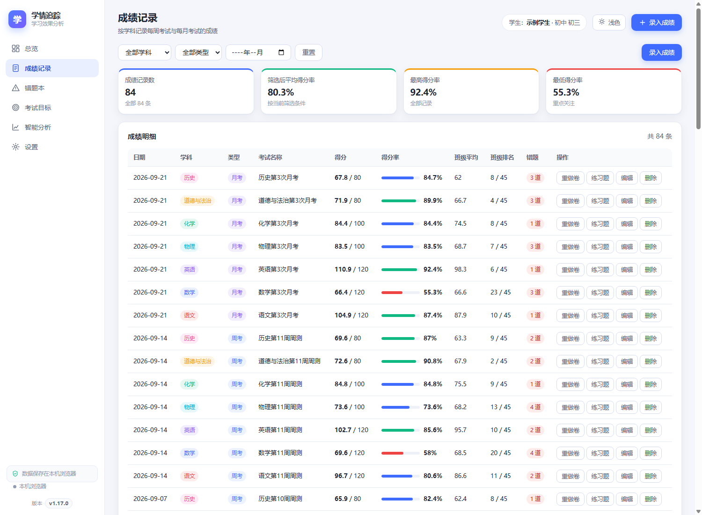Click the 重置 filter button
Viewport: 702px width, 515px height.
308,52
